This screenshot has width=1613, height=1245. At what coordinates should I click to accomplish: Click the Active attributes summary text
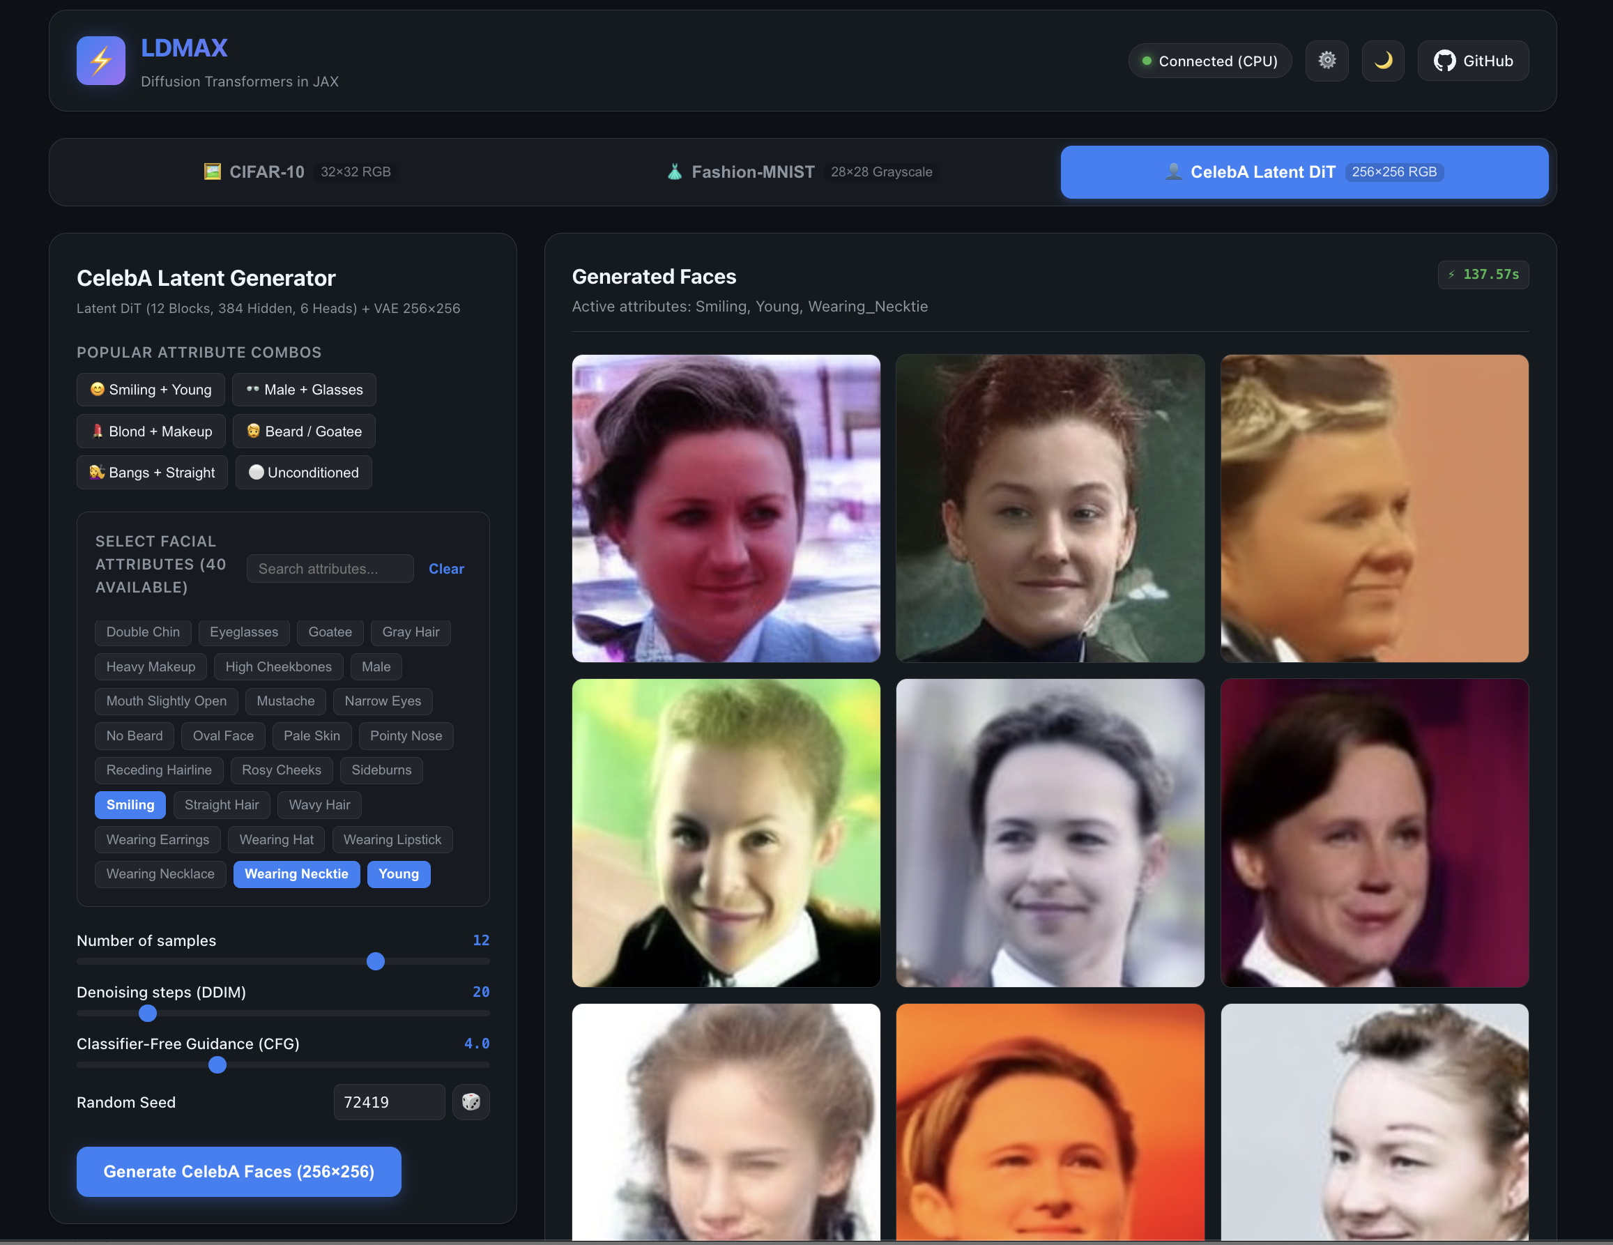(x=749, y=307)
